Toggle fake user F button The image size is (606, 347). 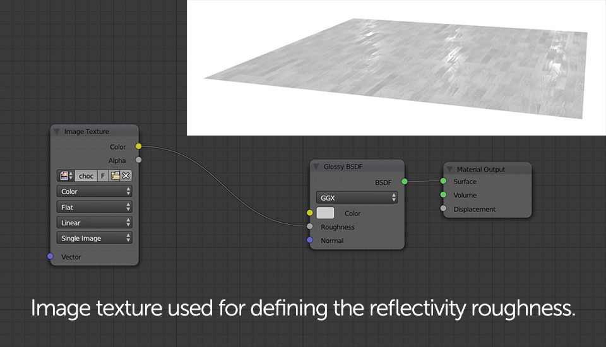click(x=103, y=176)
